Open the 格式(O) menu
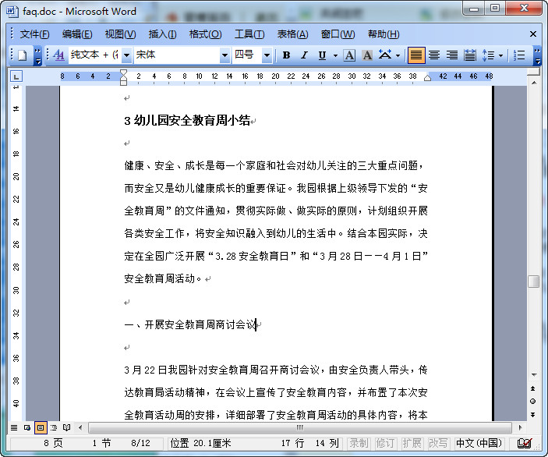Image resolution: width=548 pixels, height=457 pixels. [205, 34]
